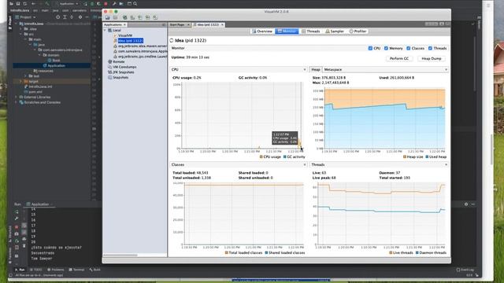Click Run panel wrench icon
The image size is (504, 283).
[x=17, y=219]
